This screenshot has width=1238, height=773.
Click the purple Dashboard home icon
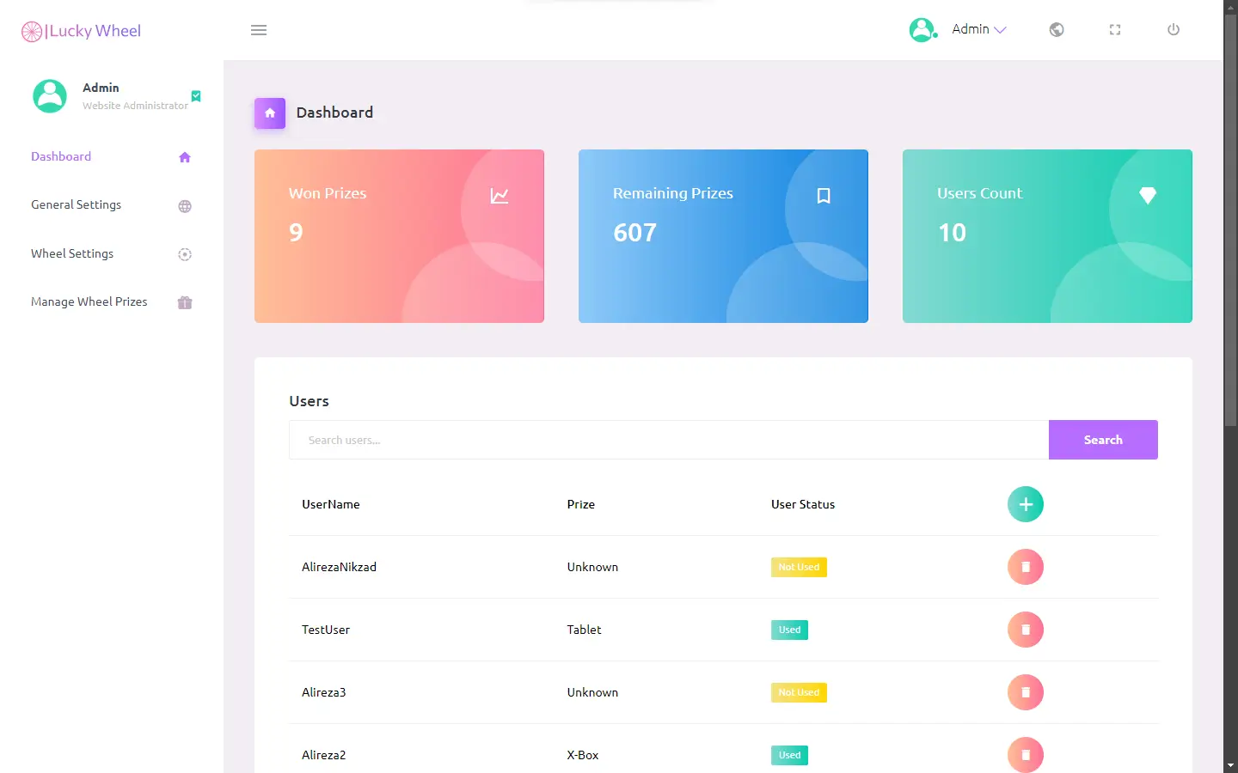[x=270, y=113]
